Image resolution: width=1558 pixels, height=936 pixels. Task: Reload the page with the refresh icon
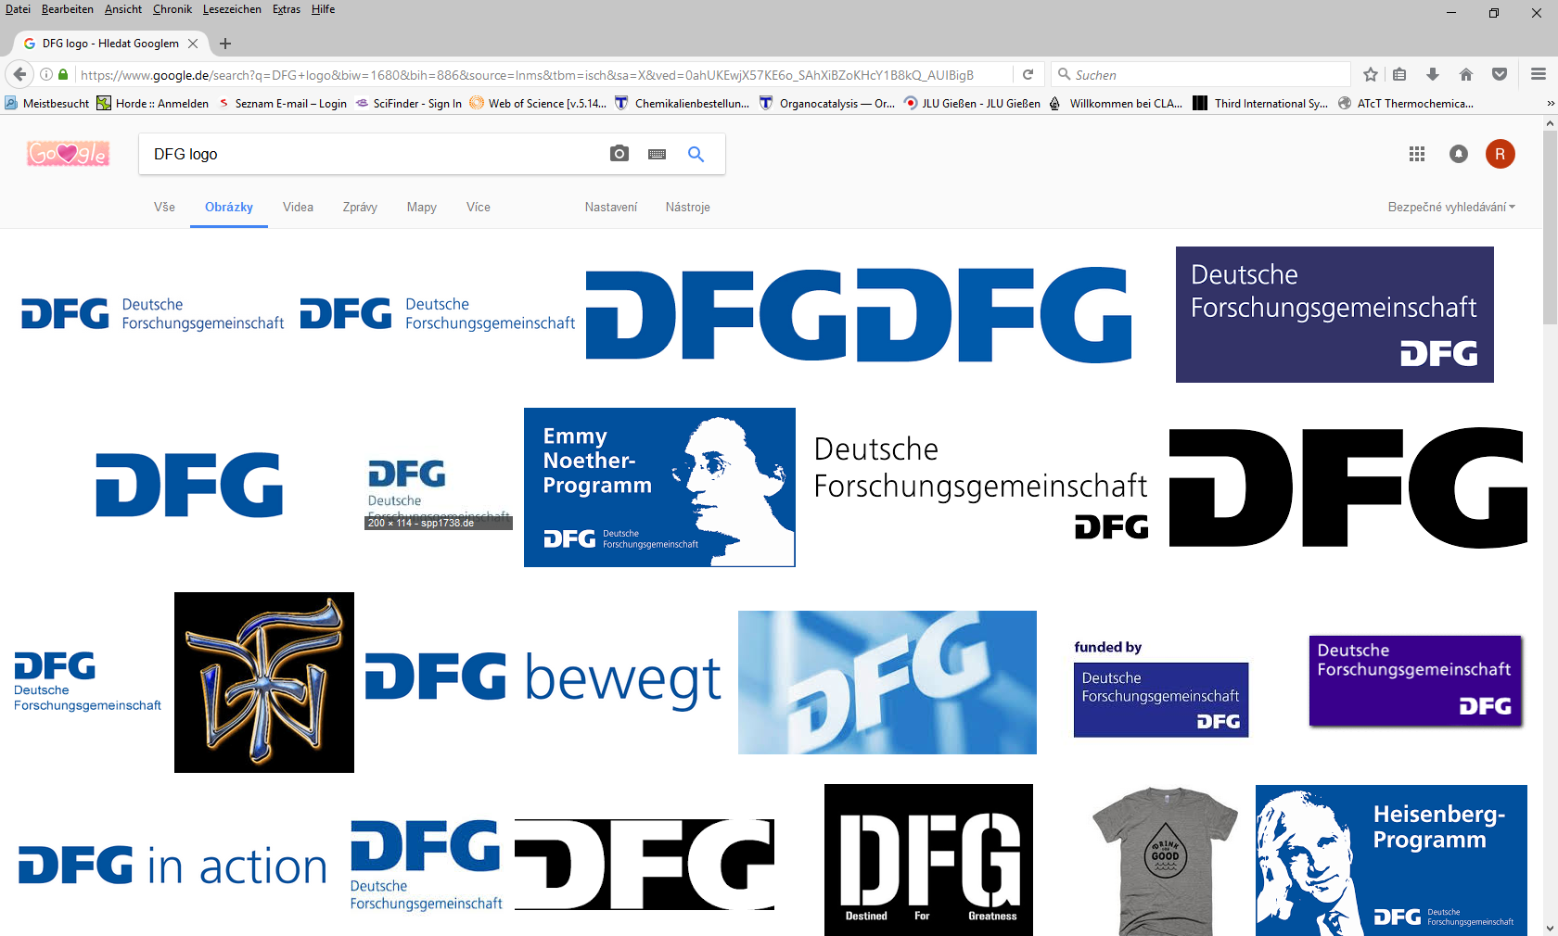pyautogui.click(x=1028, y=75)
